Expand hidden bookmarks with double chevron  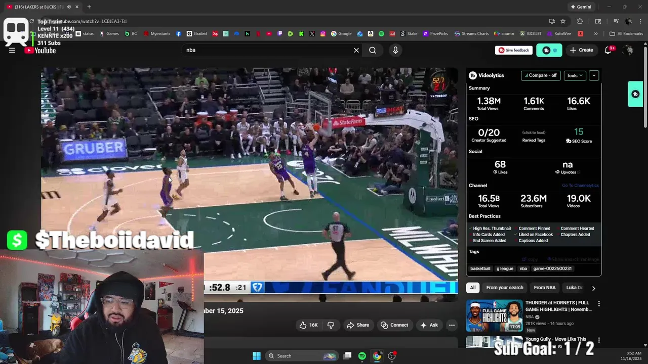[596, 34]
